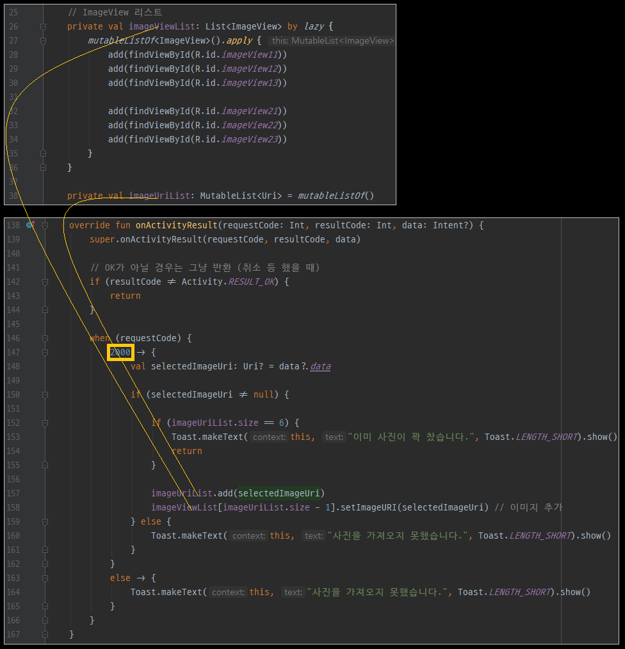Click the lazy keyword on line 26
The image size is (625, 649).
pyautogui.click(x=314, y=26)
